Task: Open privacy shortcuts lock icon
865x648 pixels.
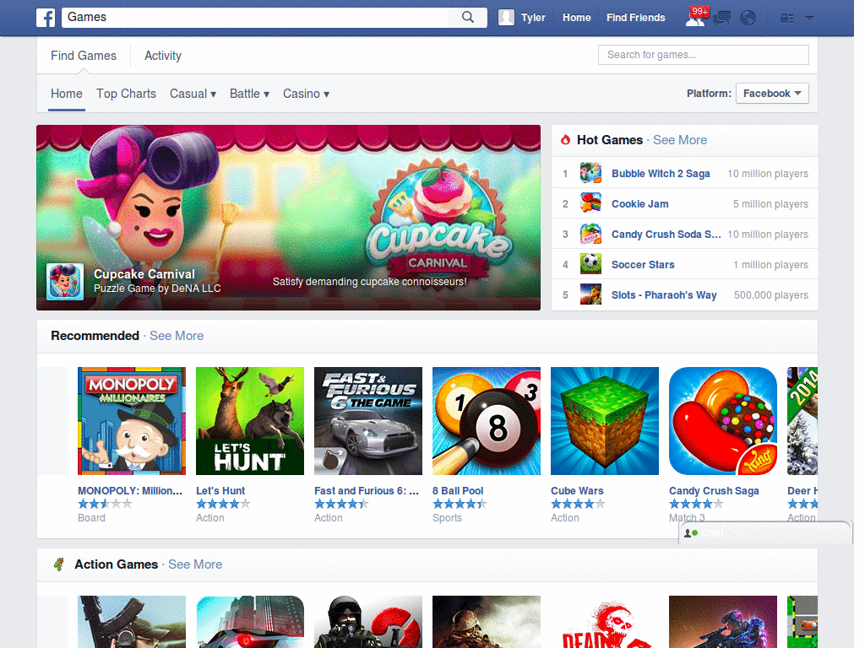Action: (786, 19)
